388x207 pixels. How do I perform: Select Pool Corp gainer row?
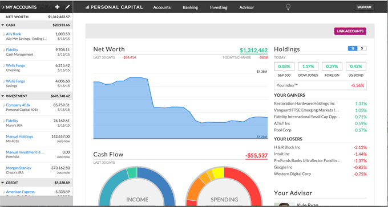tap(321, 130)
